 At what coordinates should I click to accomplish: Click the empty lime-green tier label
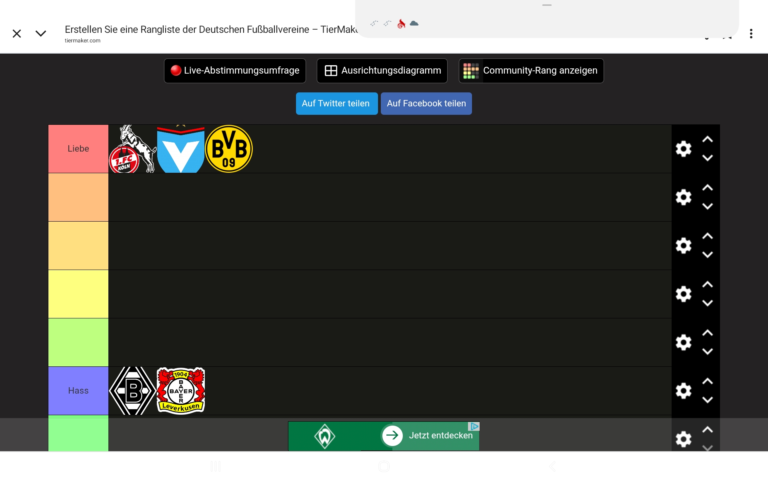pos(78,342)
